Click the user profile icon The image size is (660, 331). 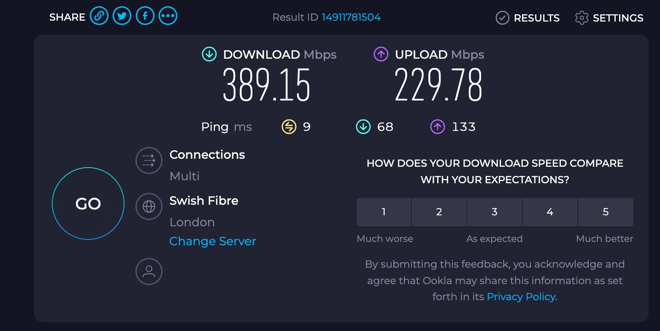149,271
